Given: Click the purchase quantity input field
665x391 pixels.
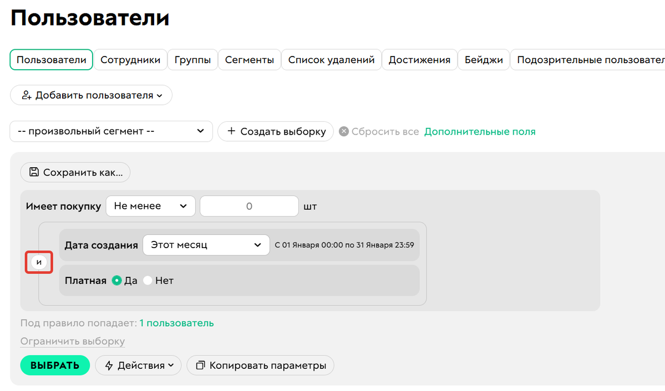Looking at the screenshot, I should tap(249, 205).
